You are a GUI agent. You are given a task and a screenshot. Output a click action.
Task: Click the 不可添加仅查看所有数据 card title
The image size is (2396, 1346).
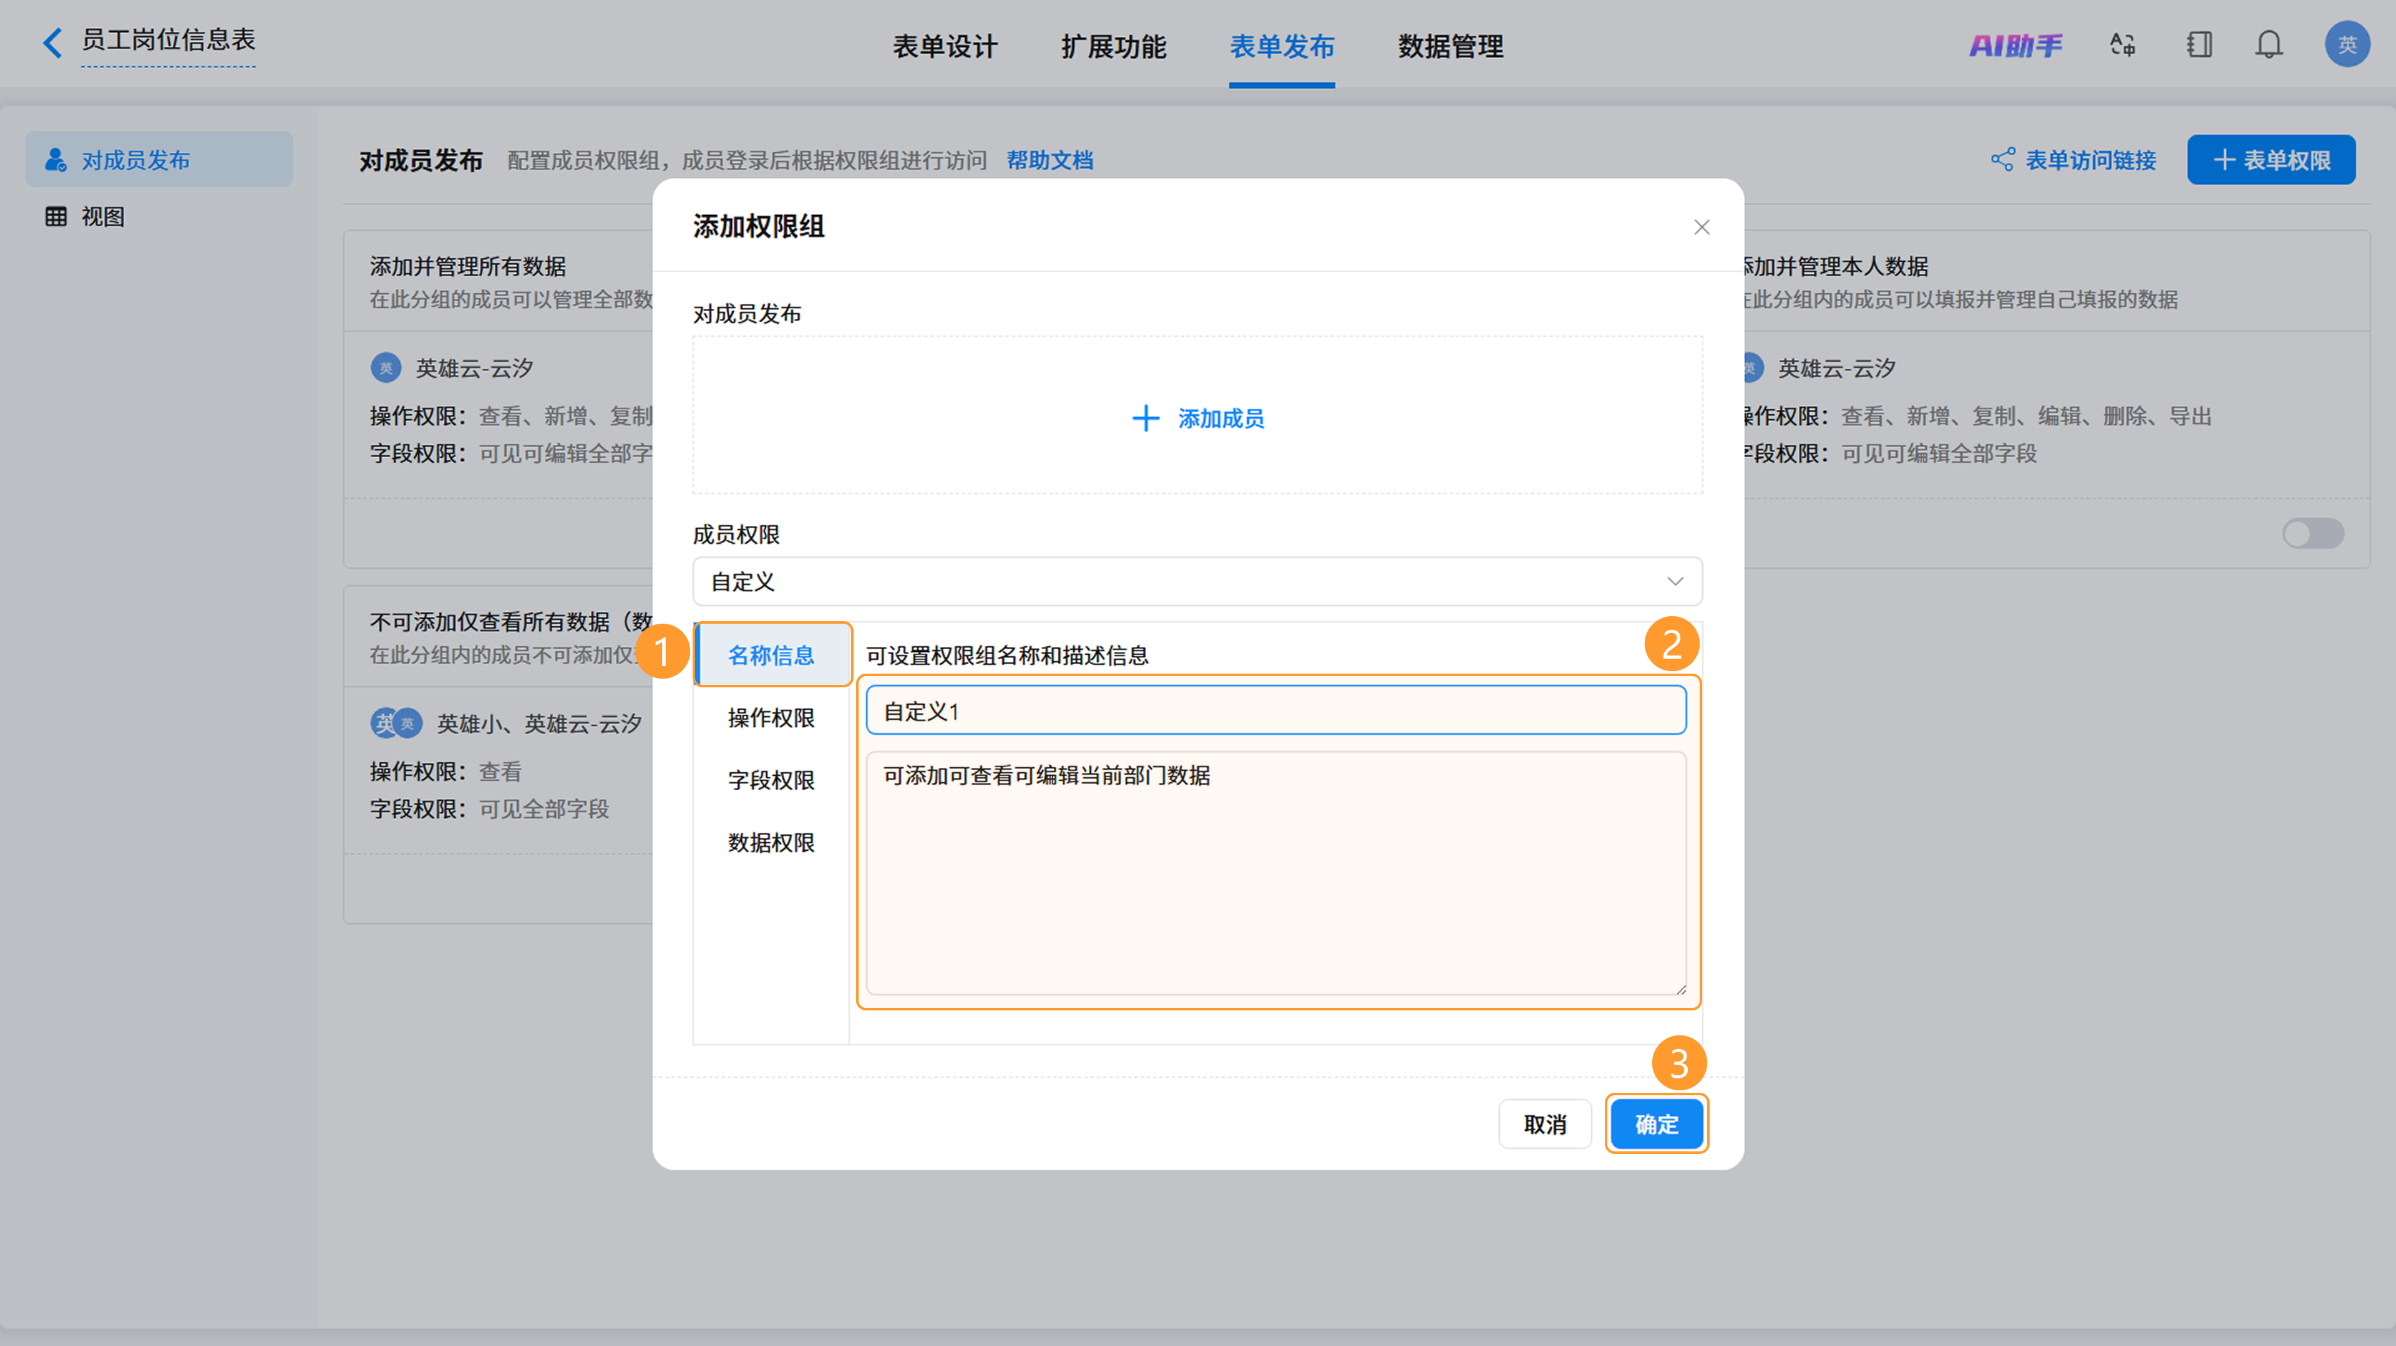512,621
